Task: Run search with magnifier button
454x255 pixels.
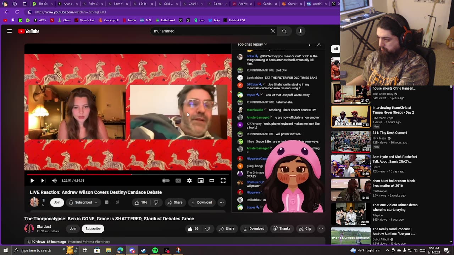Action: coord(284,31)
